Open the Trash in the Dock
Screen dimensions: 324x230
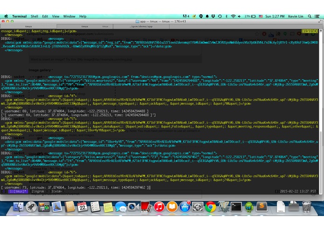(306, 207)
